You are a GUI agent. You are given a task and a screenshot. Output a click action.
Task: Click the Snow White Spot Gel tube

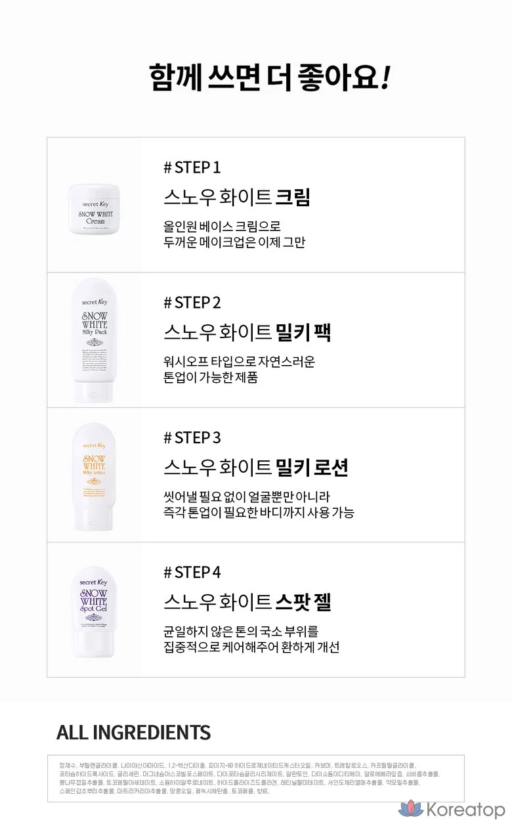click(94, 607)
